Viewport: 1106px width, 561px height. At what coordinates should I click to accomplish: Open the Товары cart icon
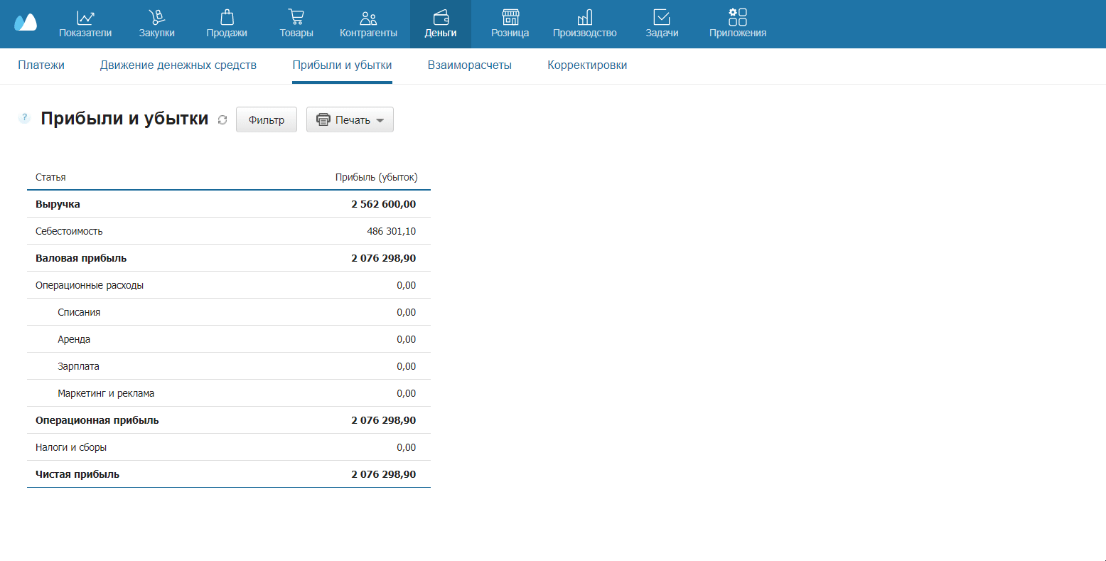coord(296,18)
